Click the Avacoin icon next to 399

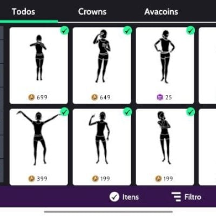pos(31,179)
